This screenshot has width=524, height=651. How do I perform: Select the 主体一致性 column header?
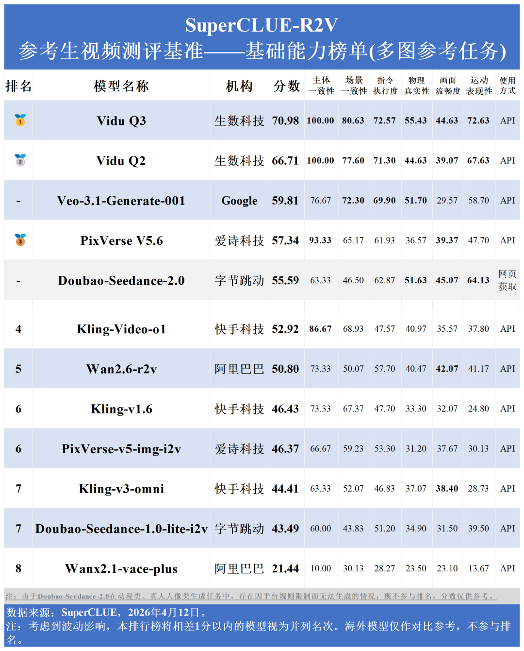pyautogui.click(x=321, y=86)
